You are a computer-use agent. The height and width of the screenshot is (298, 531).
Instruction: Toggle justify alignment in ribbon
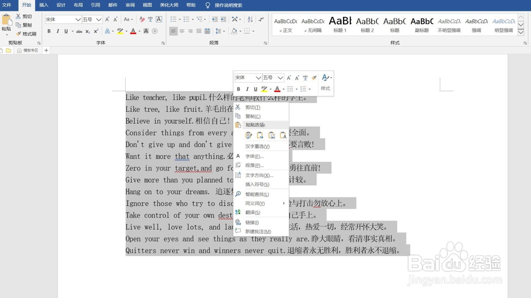click(x=199, y=31)
